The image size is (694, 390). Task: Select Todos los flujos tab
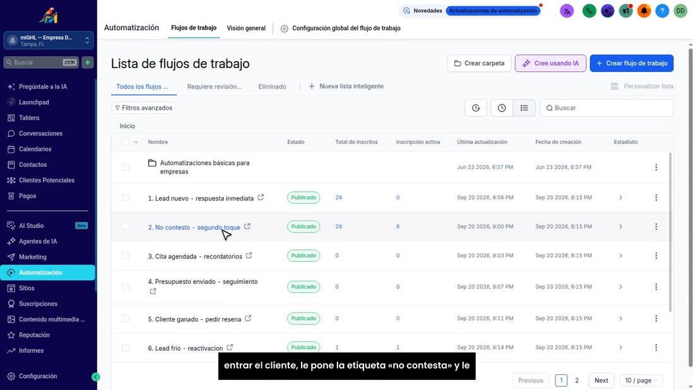[x=142, y=86]
